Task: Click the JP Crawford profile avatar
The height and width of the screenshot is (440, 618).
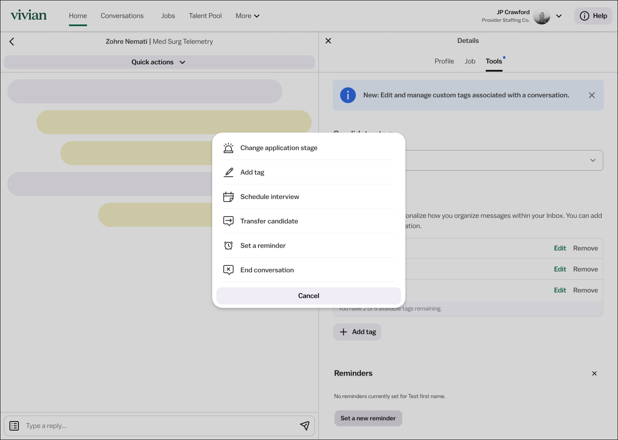Action: (x=542, y=16)
